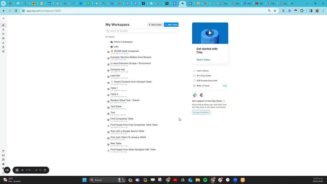Open settings gear in Clay sidebar
327x184 pixels.
point(3,38)
